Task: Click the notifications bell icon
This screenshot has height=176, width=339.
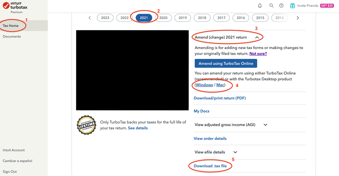Action: coord(260,6)
